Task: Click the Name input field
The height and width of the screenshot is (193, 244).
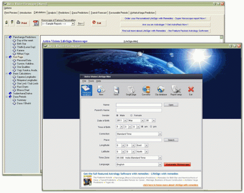Action: tap(139, 105)
